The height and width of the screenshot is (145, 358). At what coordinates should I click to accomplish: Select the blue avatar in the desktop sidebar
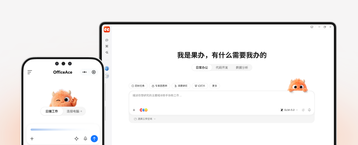point(107,68)
